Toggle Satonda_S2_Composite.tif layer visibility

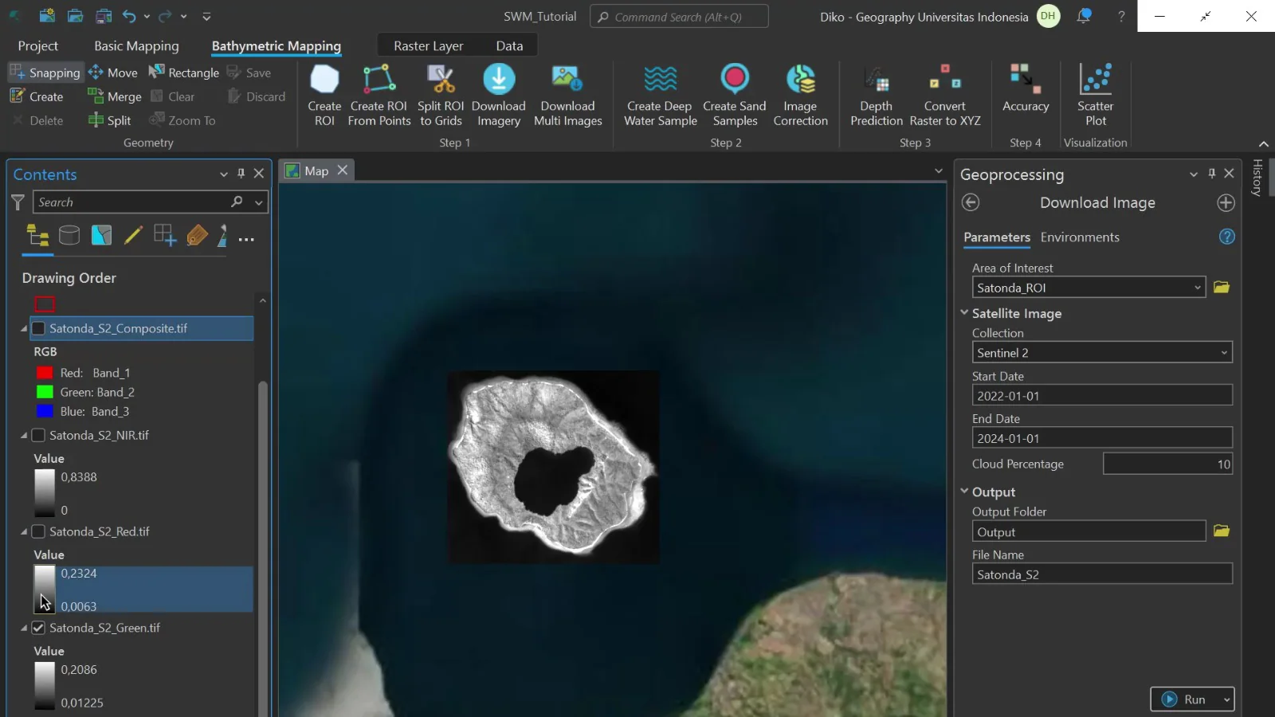click(38, 328)
